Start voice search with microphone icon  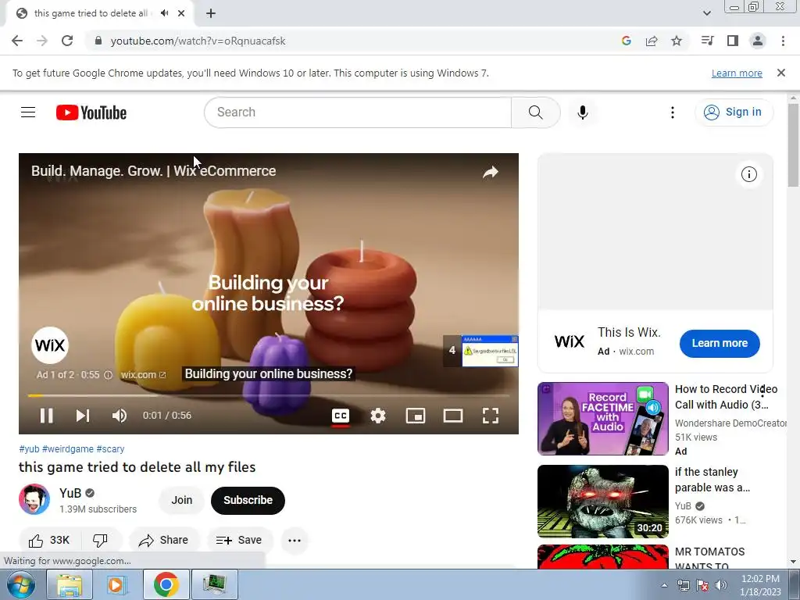[583, 112]
